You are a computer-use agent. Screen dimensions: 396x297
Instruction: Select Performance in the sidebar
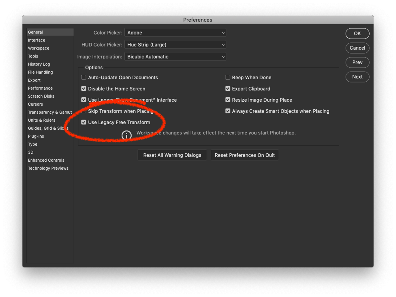(x=40, y=88)
